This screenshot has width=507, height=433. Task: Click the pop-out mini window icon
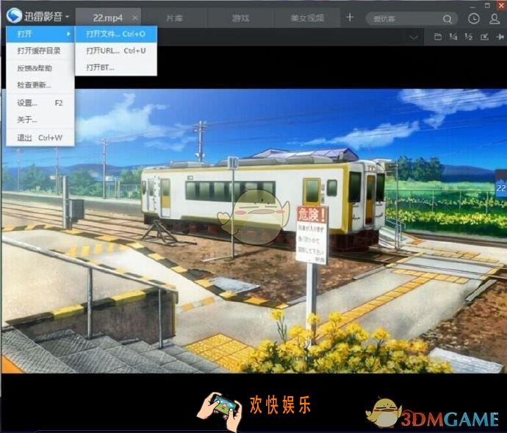point(484,37)
